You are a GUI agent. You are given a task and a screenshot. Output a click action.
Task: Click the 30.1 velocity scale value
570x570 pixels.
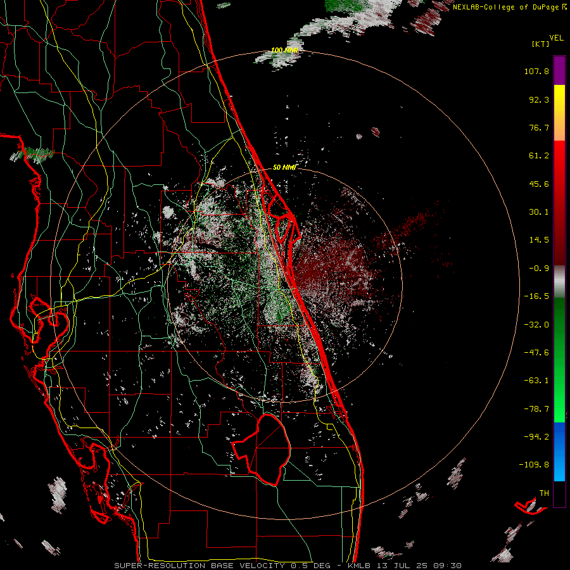tap(539, 212)
